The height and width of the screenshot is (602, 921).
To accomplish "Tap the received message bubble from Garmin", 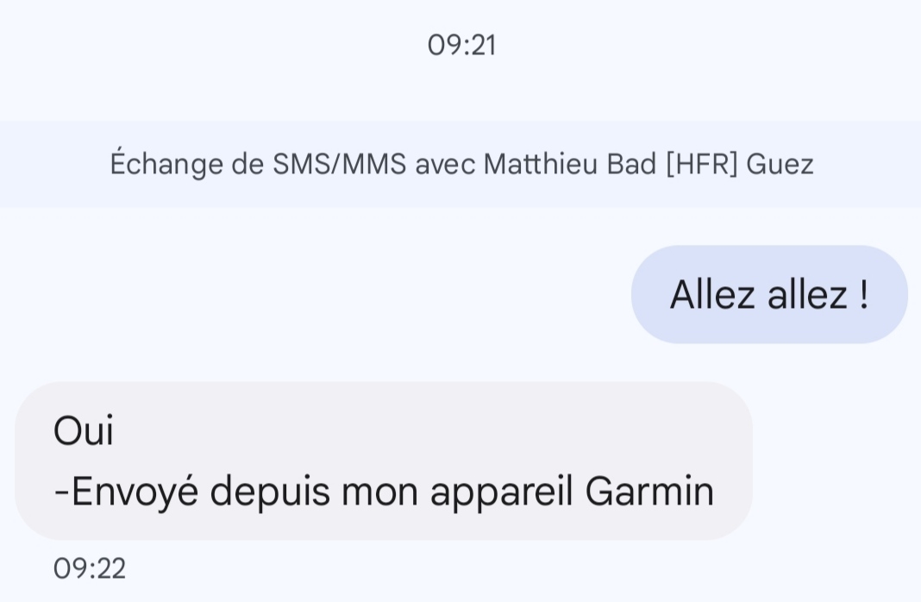I will tap(384, 461).
